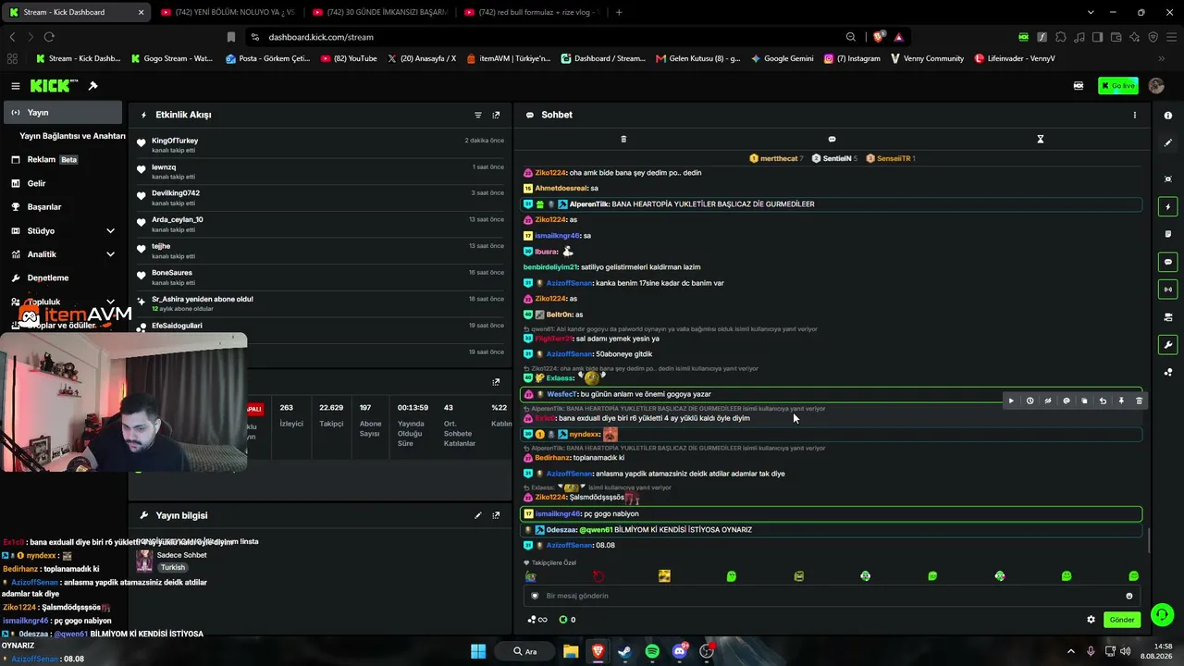1184x666 pixels.
Task: Click the clock timeout icon on WesfecT's message
Action: coord(1030,401)
